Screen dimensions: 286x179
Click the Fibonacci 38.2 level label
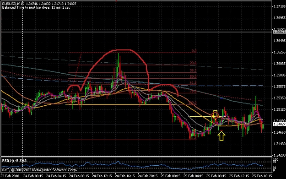(x=193, y=71)
